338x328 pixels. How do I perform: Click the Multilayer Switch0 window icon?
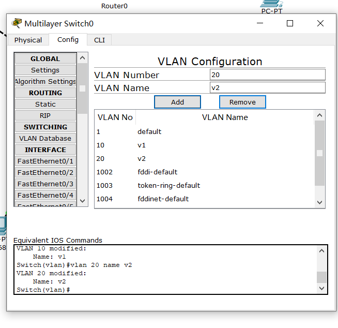tap(17, 23)
